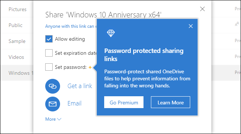
Task: Click the Learn More button
Action: [171, 102]
